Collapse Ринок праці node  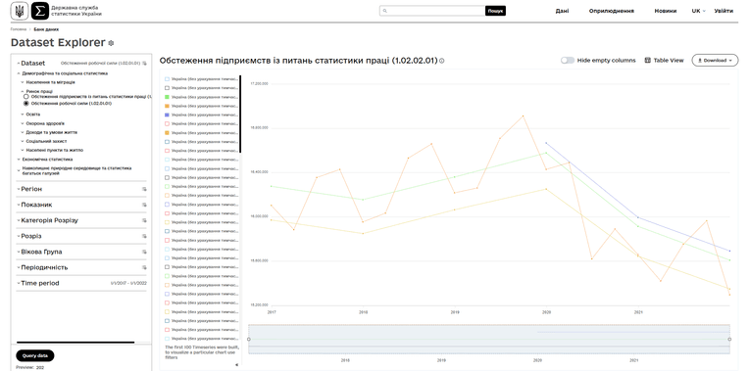click(23, 91)
